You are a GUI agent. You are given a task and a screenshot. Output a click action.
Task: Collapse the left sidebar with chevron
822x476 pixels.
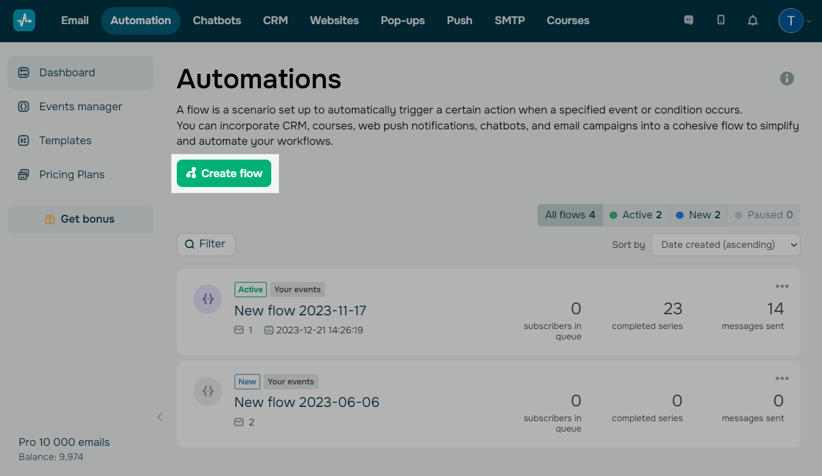[x=160, y=417]
